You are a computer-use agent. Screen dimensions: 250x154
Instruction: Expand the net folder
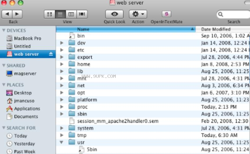pos(62,85)
